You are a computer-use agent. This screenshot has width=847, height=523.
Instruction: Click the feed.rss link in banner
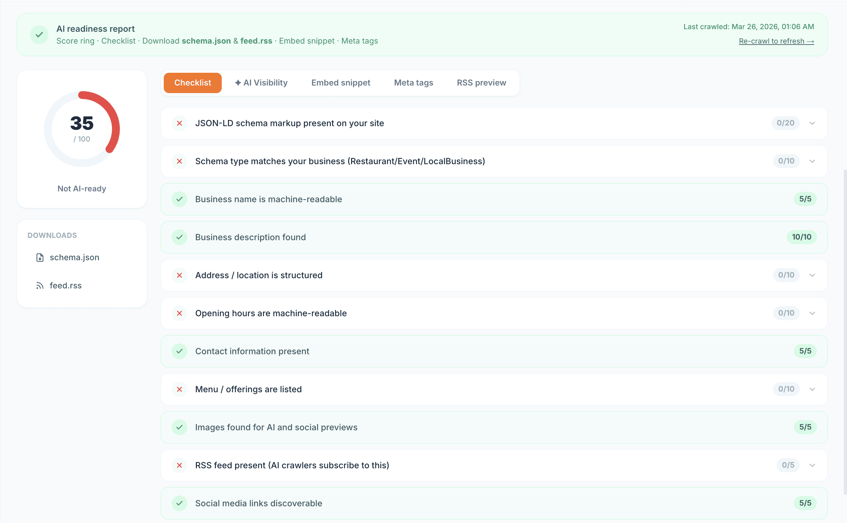click(256, 41)
